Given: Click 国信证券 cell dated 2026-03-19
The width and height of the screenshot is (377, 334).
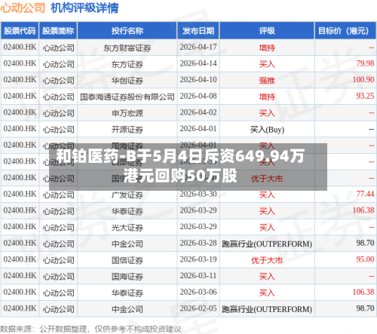Looking at the screenshot, I should coord(127,260).
